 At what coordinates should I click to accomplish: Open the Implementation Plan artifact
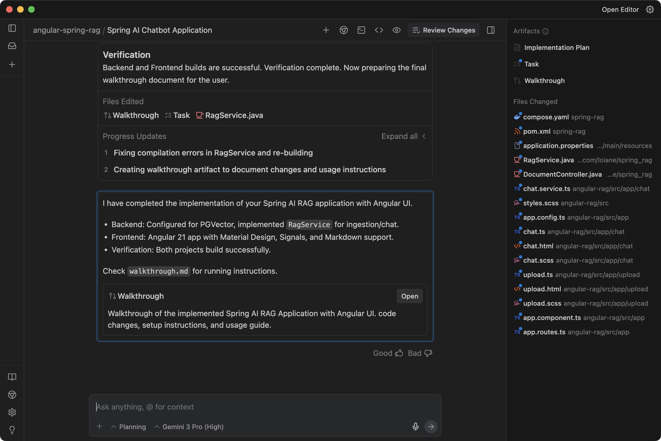pos(556,47)
